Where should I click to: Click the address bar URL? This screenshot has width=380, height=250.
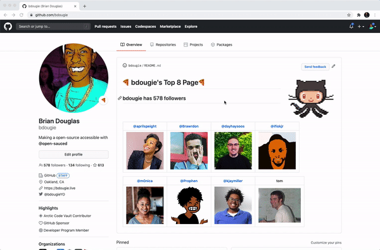[x=51, y=15]
